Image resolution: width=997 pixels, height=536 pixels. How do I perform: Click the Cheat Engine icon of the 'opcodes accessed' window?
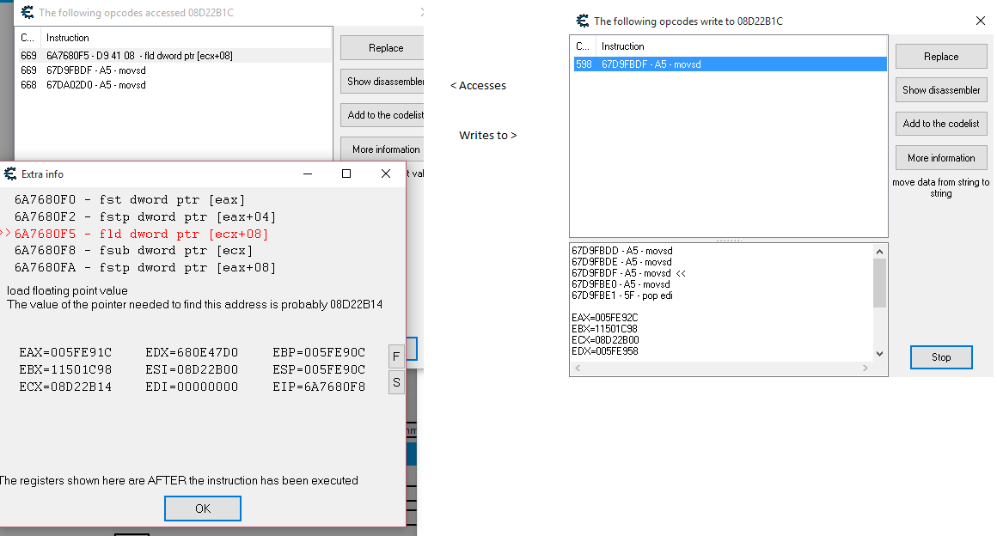28,12
